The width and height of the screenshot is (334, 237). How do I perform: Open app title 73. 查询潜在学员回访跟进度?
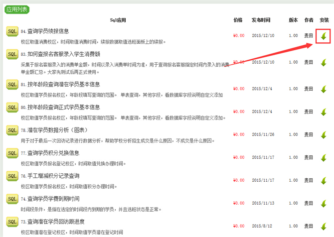pos(53,222)
